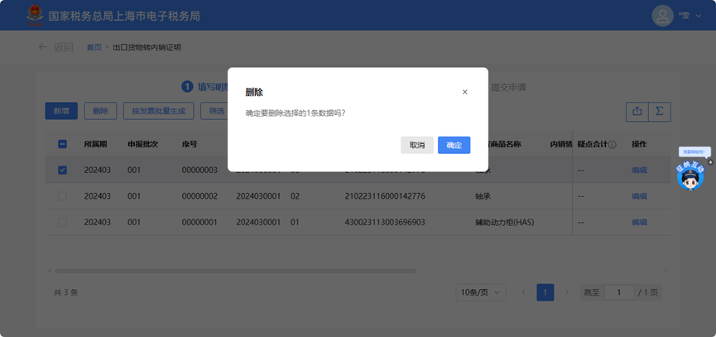Check the row with 序号 00000002

coord(63,196)
